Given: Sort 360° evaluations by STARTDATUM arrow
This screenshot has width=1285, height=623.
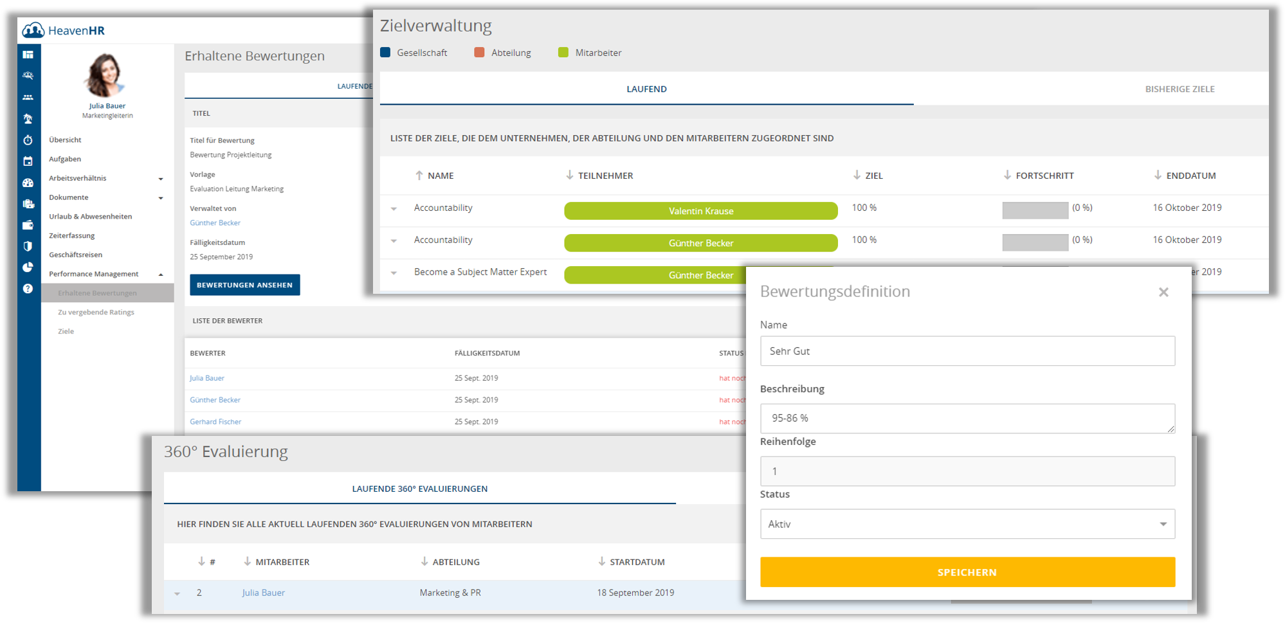Looking at the screenshot, I should 601,561.
